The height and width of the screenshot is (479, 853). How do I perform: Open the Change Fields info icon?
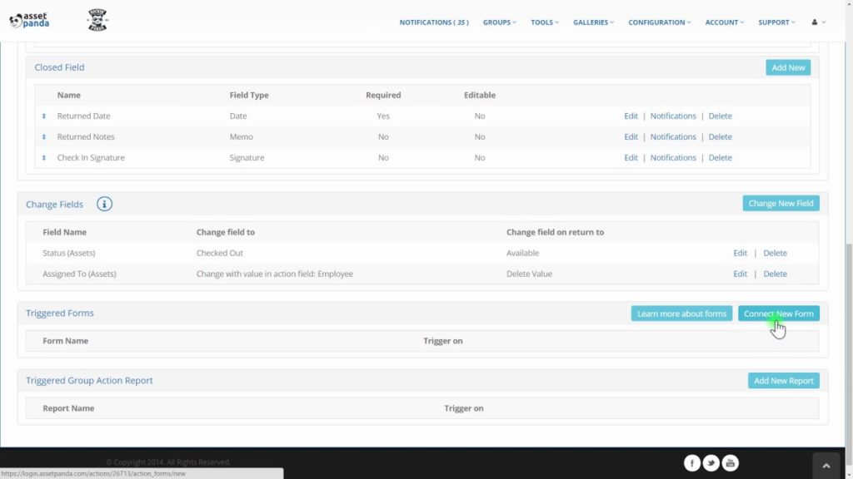tap(104, 204)
